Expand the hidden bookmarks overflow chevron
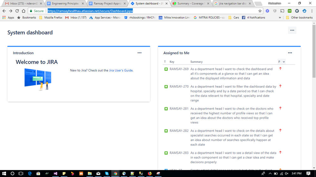 point(280,18)
